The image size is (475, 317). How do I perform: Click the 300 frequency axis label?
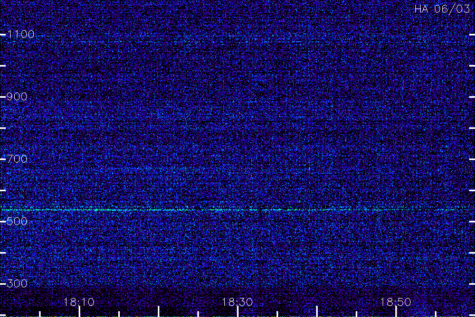tap(17, 284)
